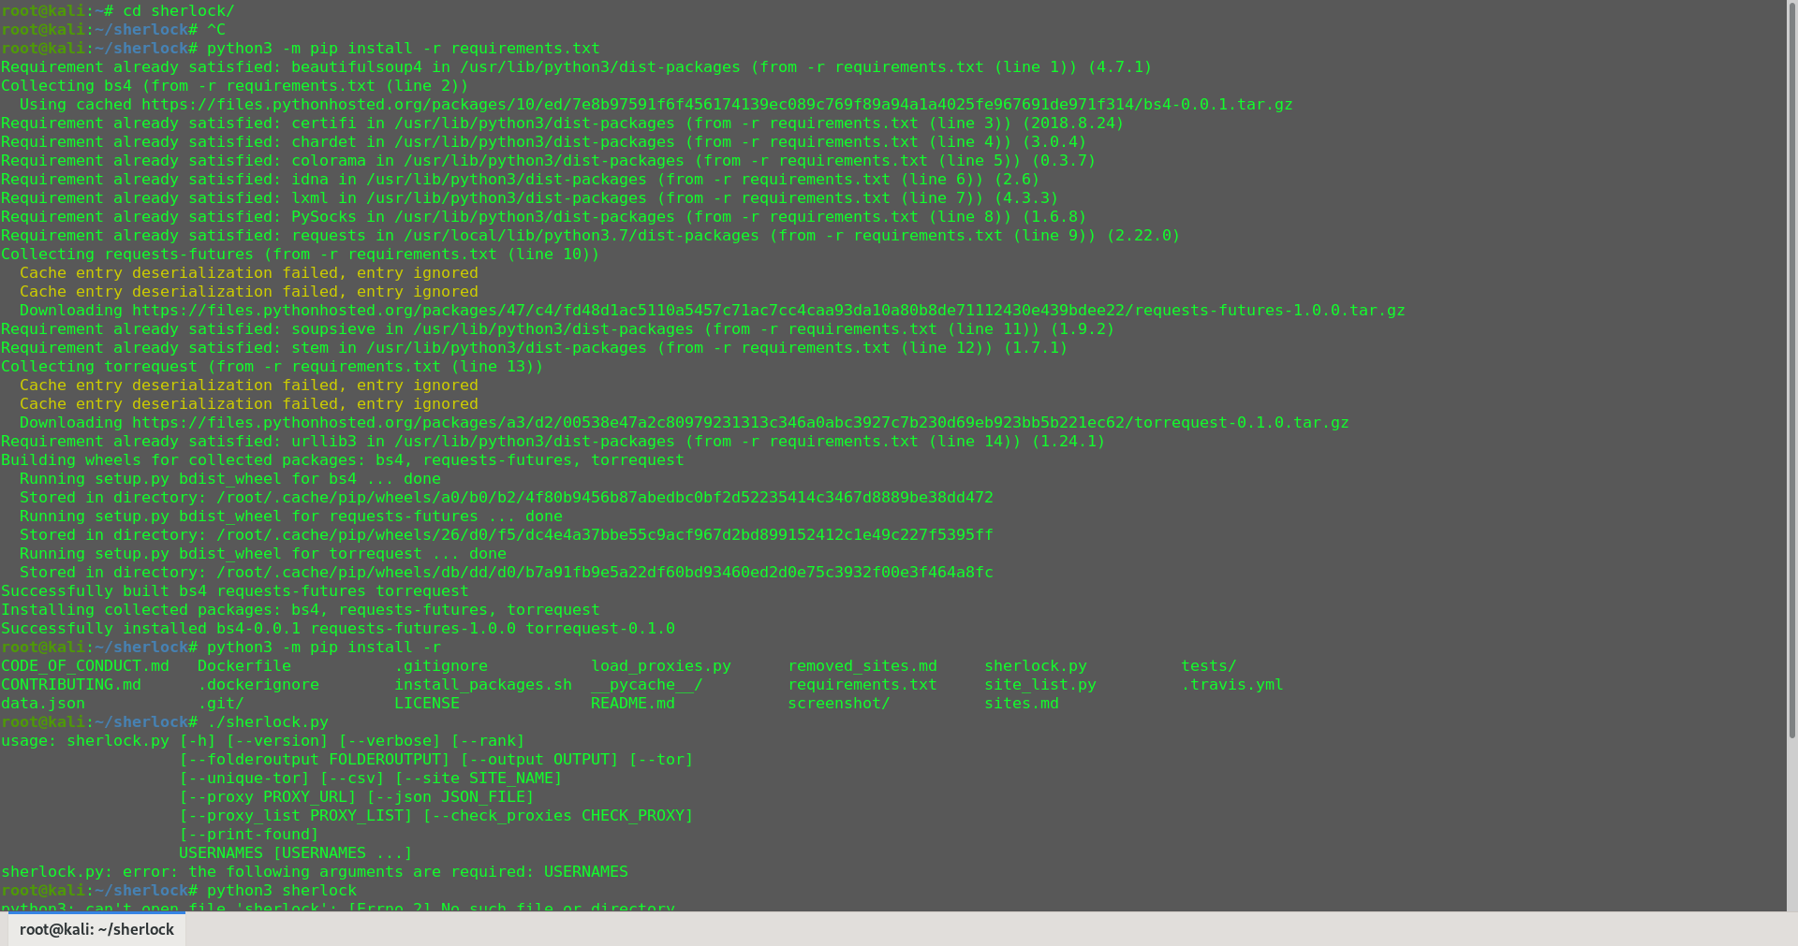Click the 'Collecting torrequest' line

[273, 367]
